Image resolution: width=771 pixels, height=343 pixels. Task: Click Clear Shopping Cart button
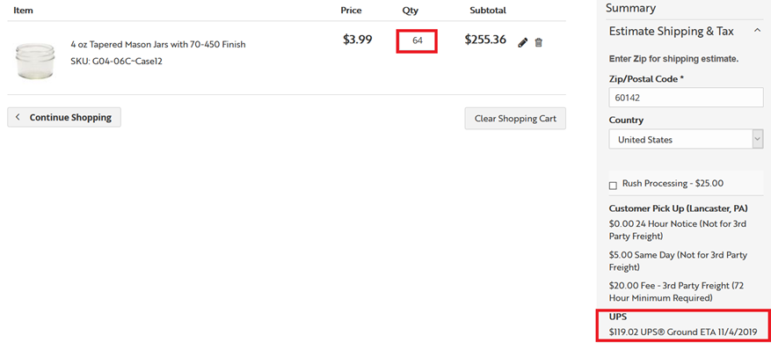click(515, 119)
